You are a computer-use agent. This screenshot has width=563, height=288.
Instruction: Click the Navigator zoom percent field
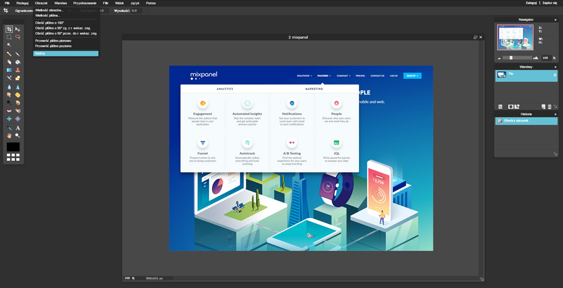(x=545, y=58)
